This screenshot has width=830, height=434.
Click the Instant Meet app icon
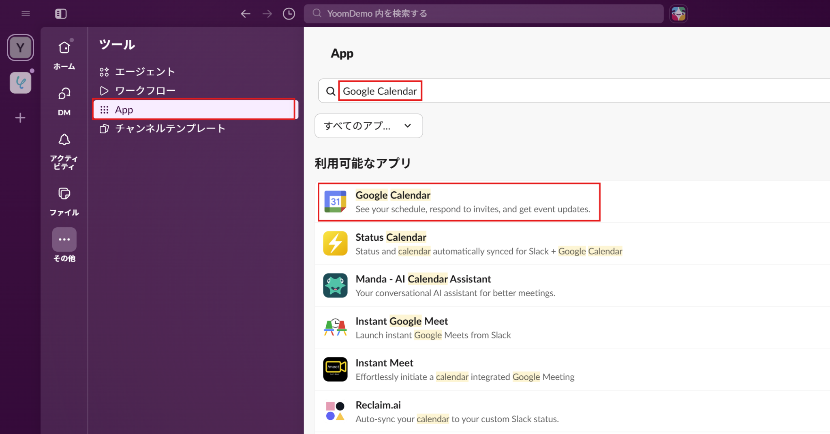(335, 369)
